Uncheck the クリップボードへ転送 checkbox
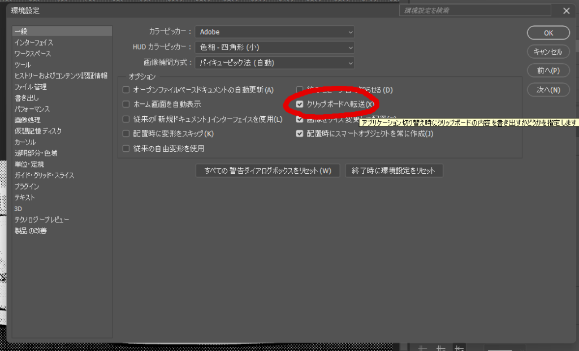 [300, 104]
